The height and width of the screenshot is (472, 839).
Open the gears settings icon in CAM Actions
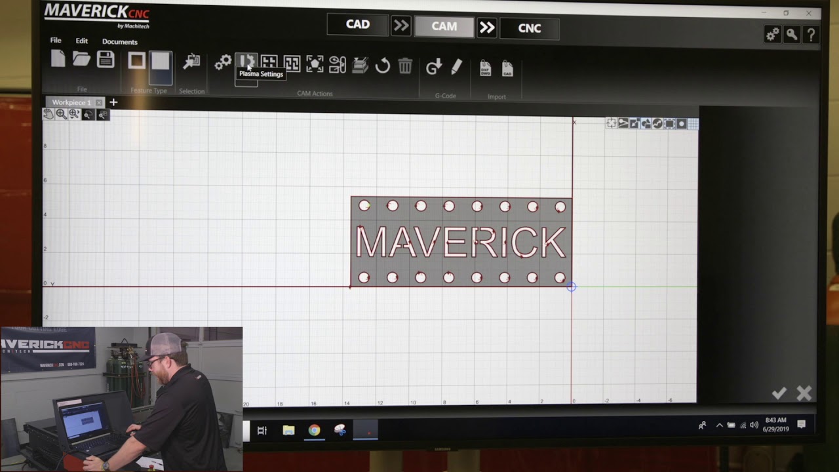point(223,62)
